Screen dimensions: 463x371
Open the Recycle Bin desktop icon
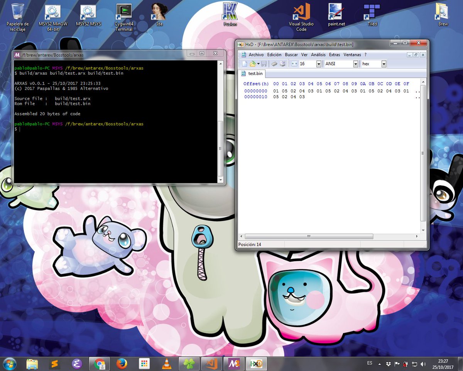coord(18,17)
